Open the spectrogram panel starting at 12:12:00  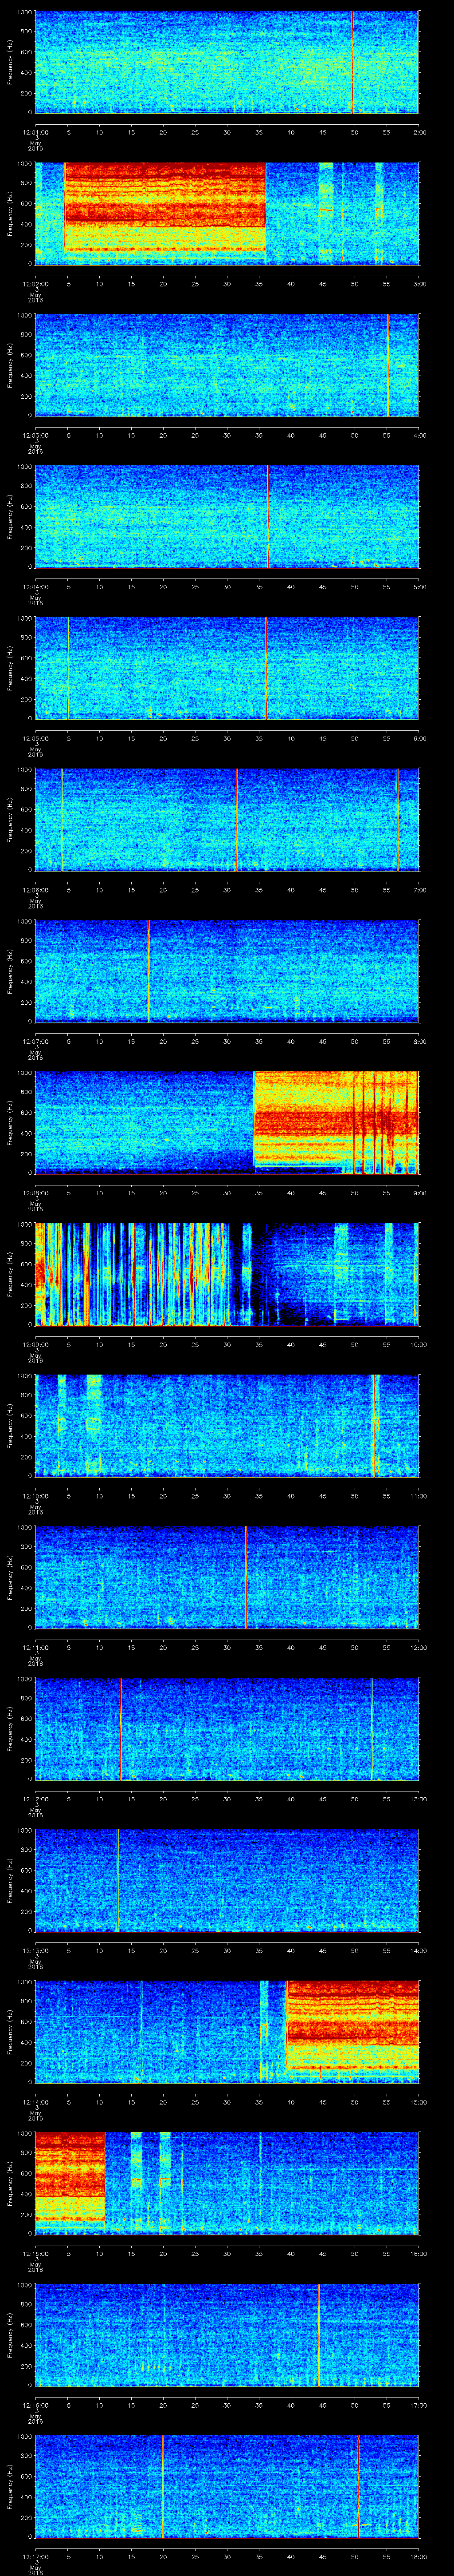(x=227, y=1729)
